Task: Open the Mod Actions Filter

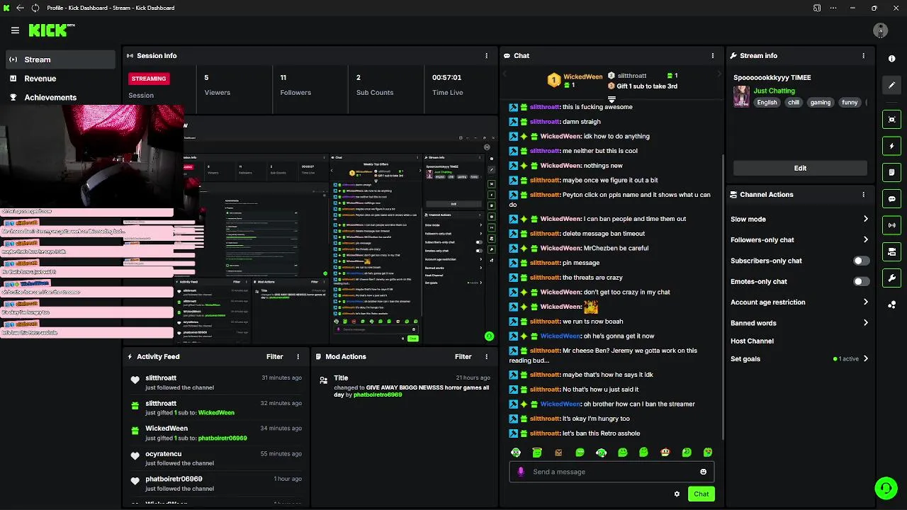Action: 463,357
